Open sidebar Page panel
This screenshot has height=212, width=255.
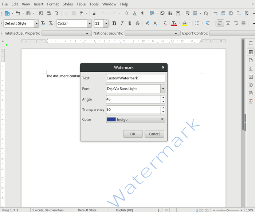tap(251, 60)
